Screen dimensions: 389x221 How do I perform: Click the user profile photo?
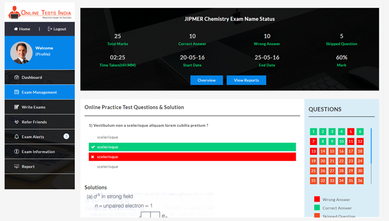(21, 53)
